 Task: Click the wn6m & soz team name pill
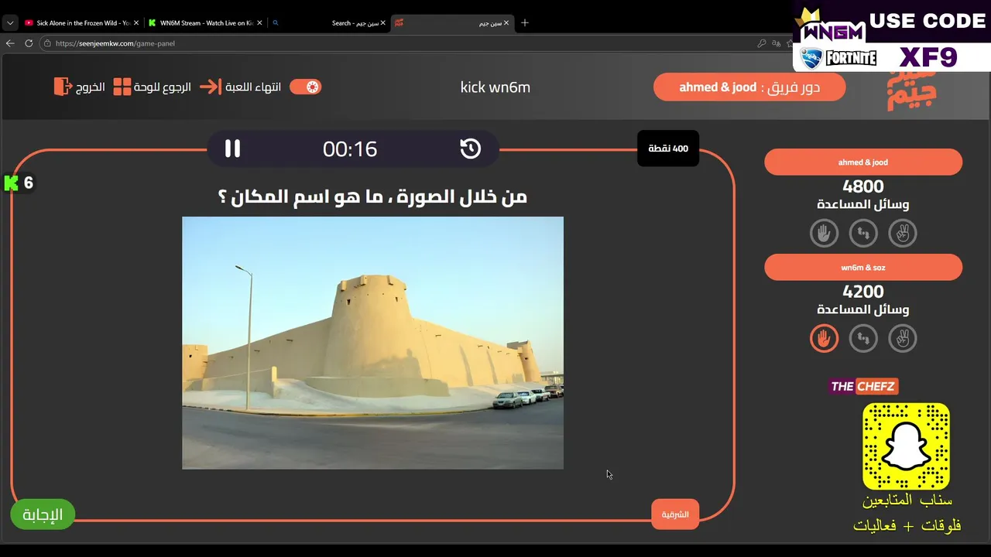point(863,268)
